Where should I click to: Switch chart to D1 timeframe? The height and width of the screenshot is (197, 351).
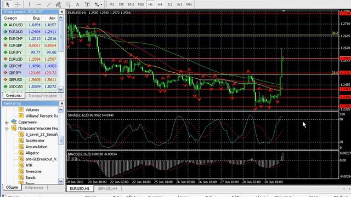pyautogui.click(x=169, y=4)
